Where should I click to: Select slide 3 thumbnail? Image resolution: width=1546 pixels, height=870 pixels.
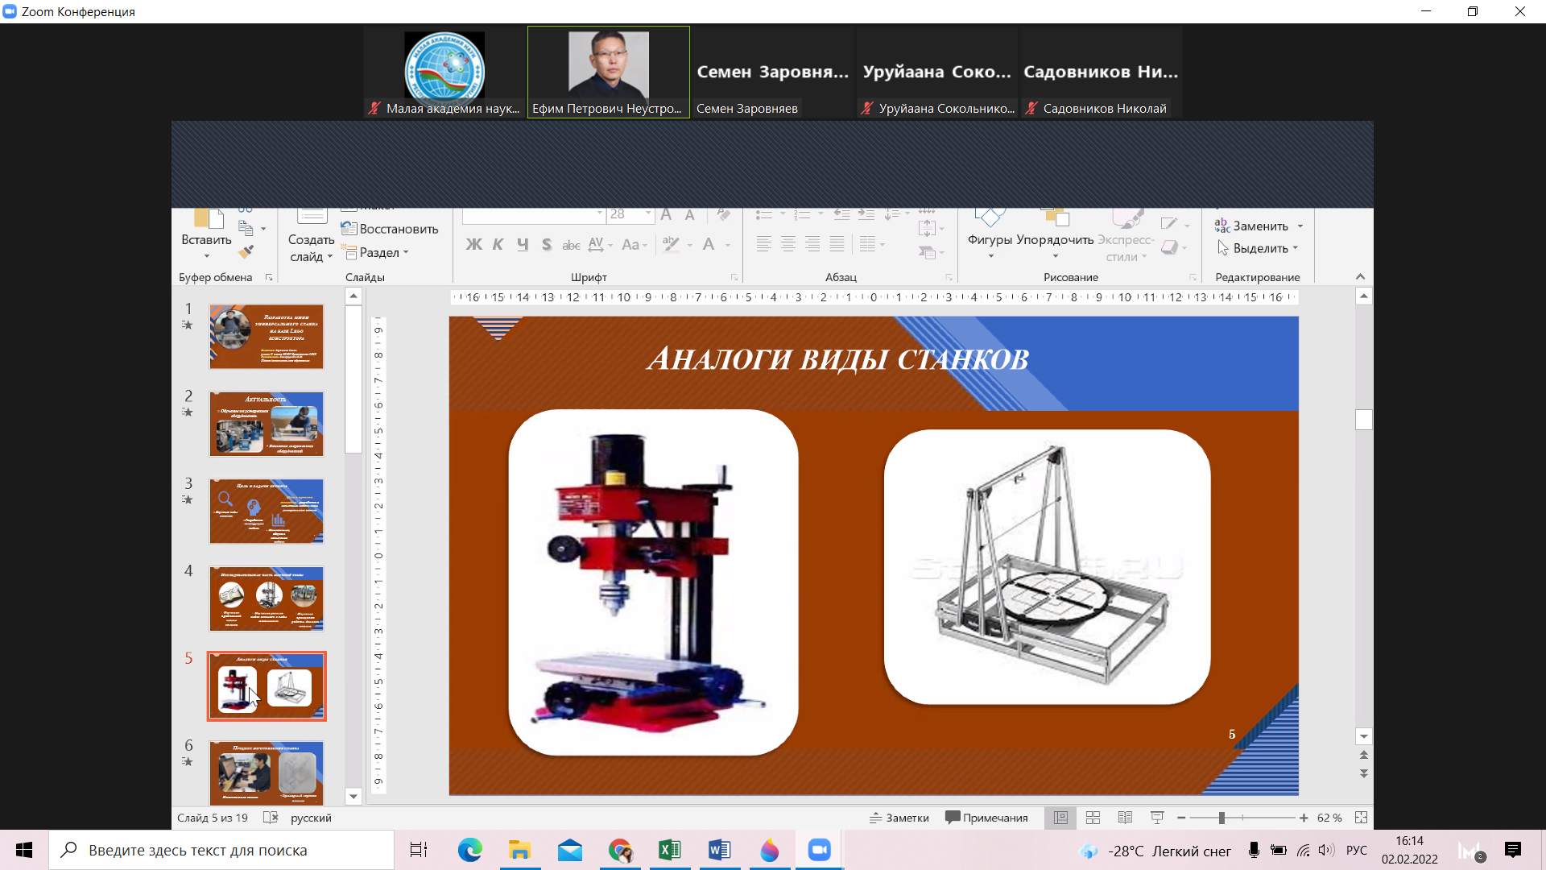point(267,512)
